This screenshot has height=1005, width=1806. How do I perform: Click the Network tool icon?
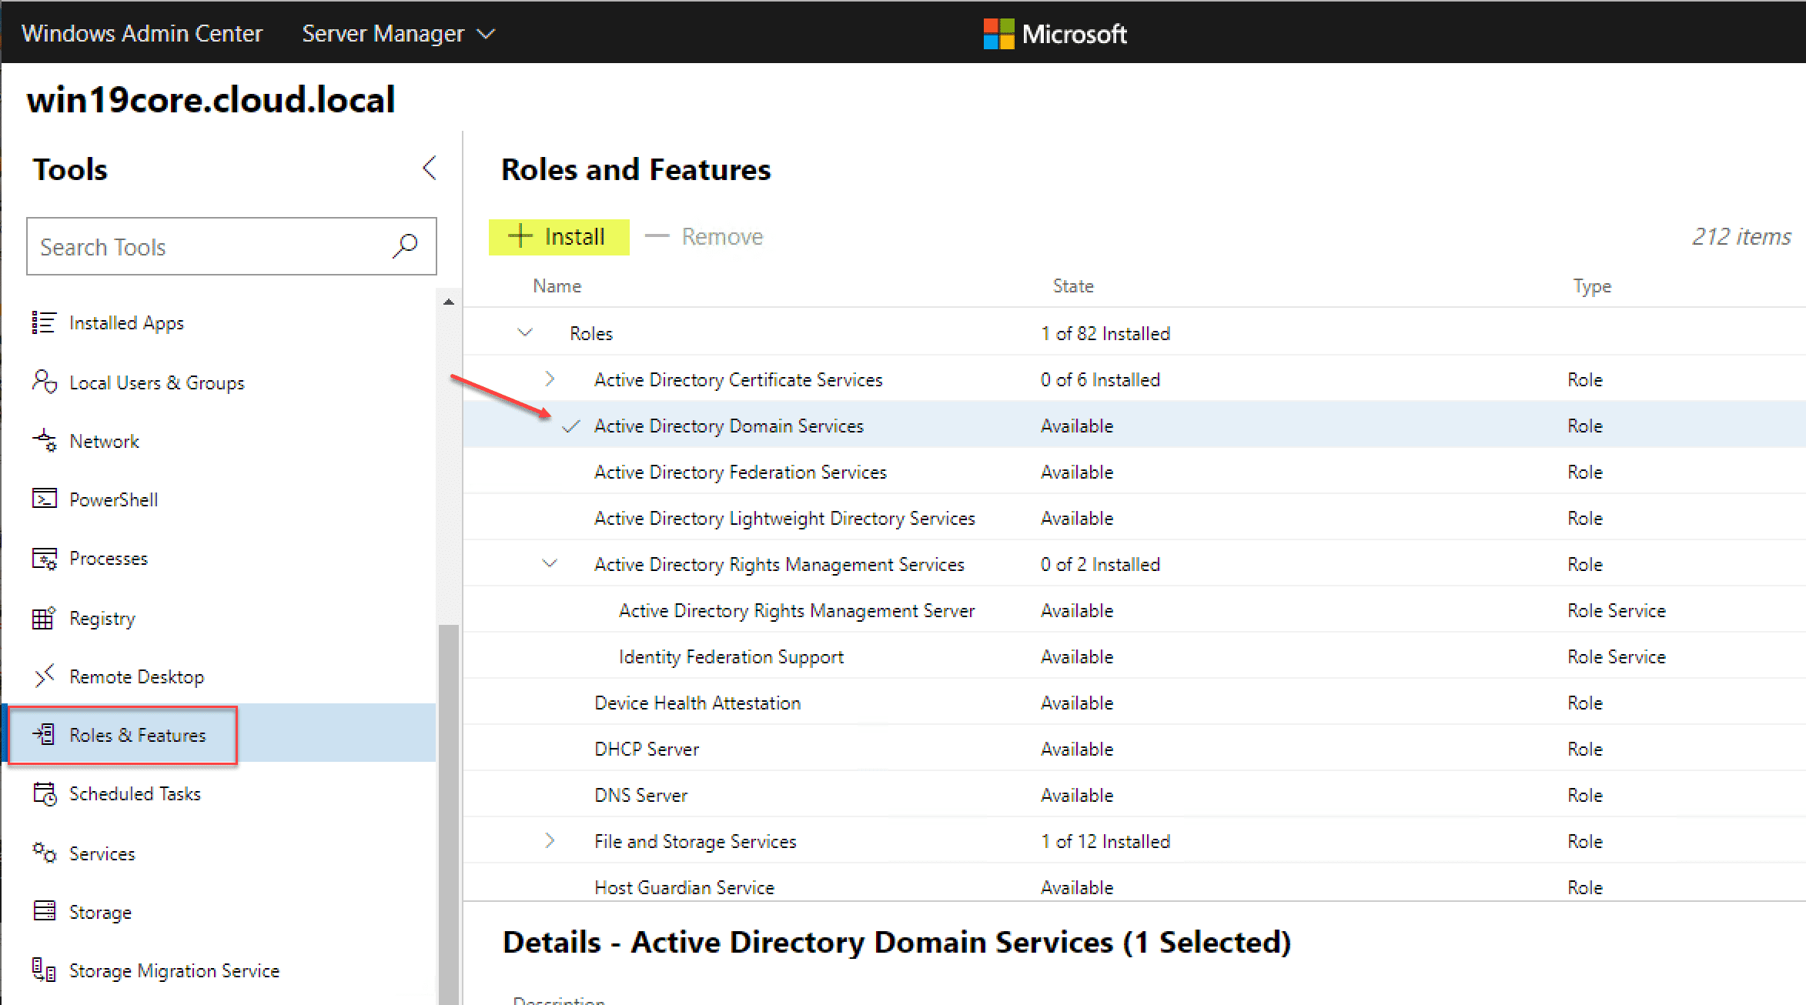44,441
